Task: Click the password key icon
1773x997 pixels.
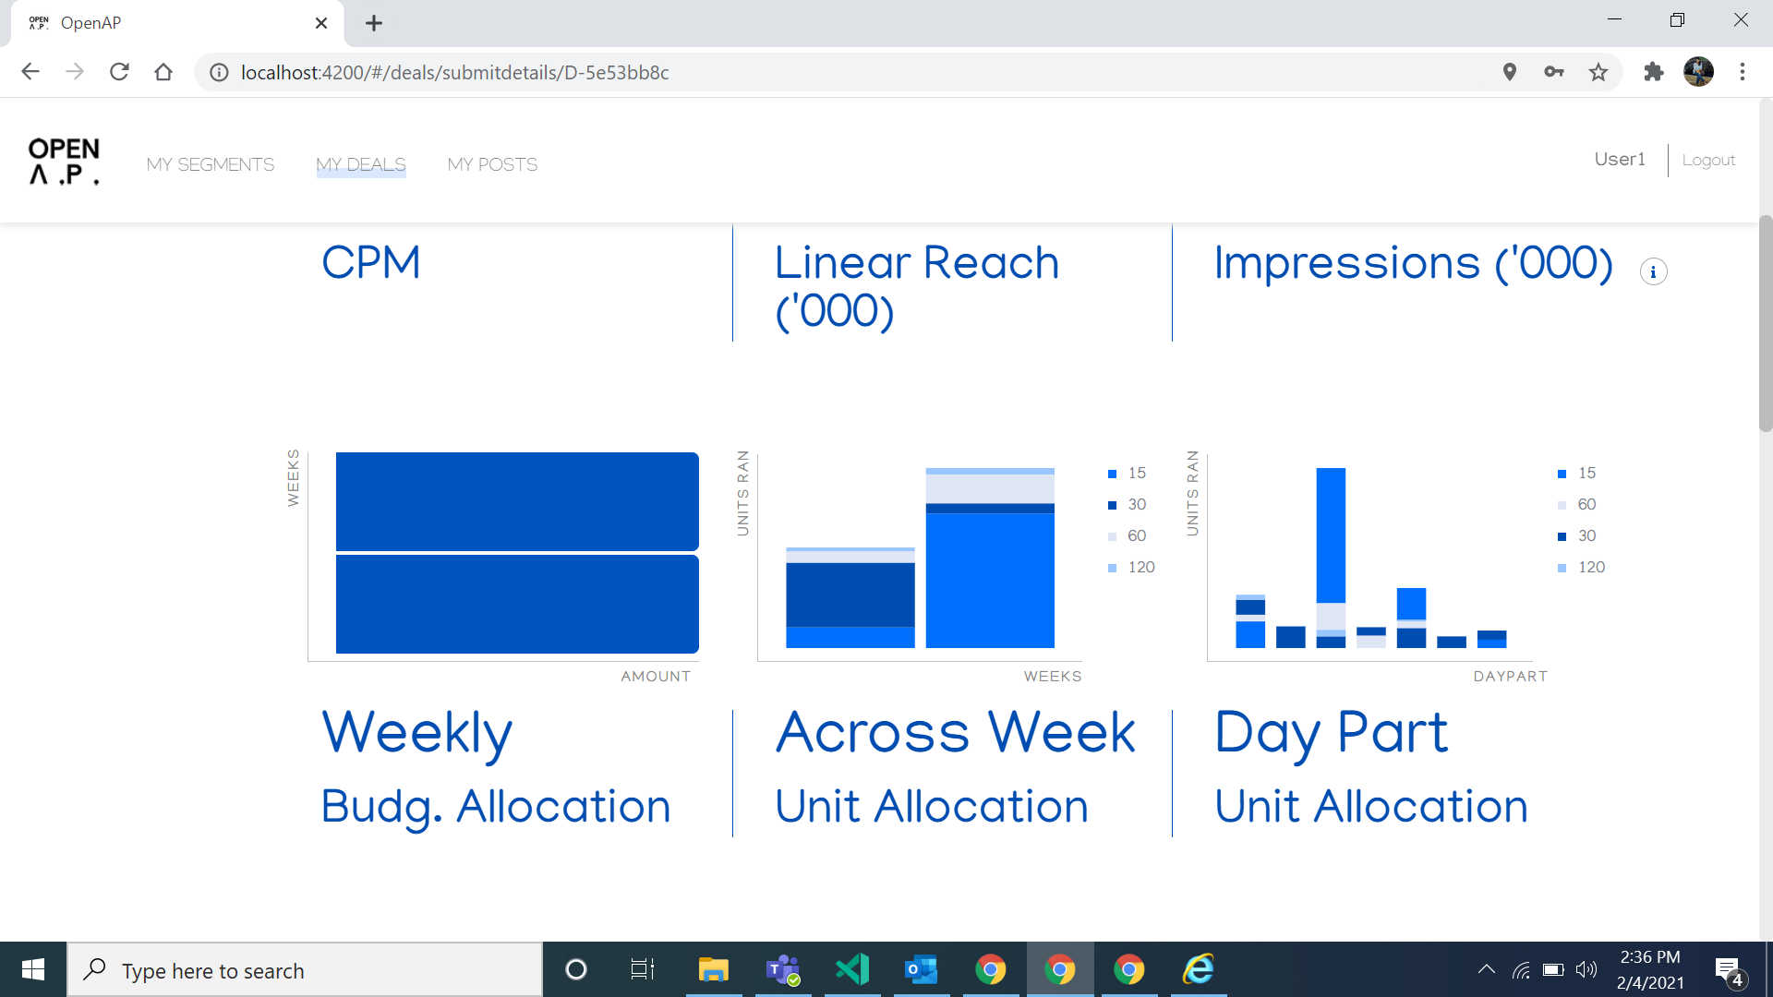Action: pos(1554,72)
